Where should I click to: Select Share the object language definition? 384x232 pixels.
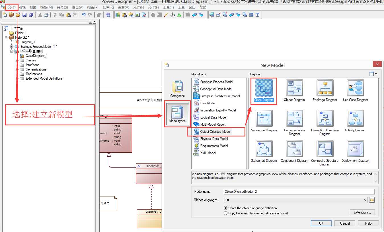250,208
